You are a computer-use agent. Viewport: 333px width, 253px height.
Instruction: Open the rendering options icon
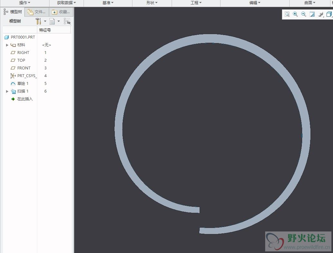click(x=321, y=14)
